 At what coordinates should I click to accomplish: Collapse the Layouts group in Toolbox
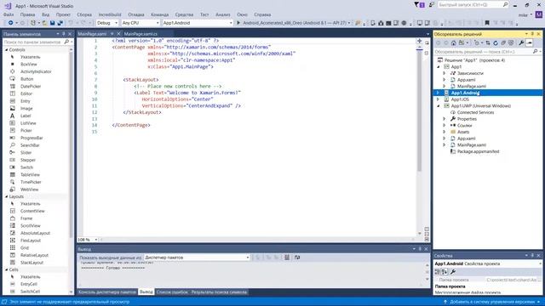(7, 196)
